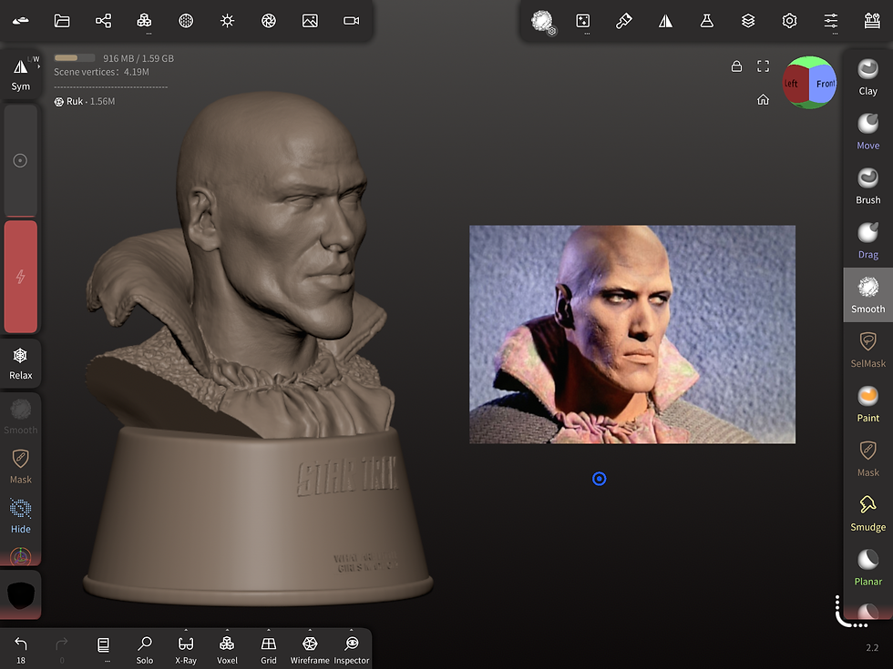
Task: Open the Layers menu
Action: click(748, 21)
